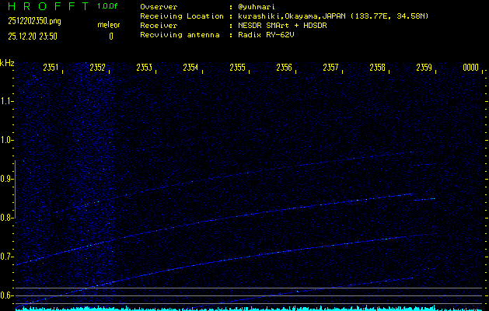Click the HROFFT title text
Screen dimensions: 489x311
47,6
